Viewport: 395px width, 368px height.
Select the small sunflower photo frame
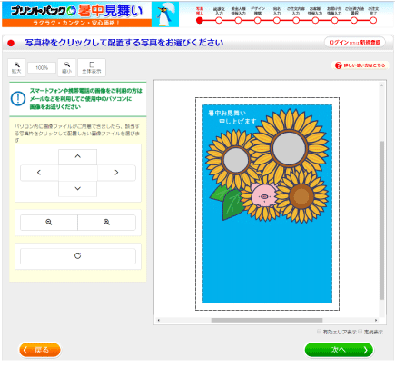coord(236,160)
